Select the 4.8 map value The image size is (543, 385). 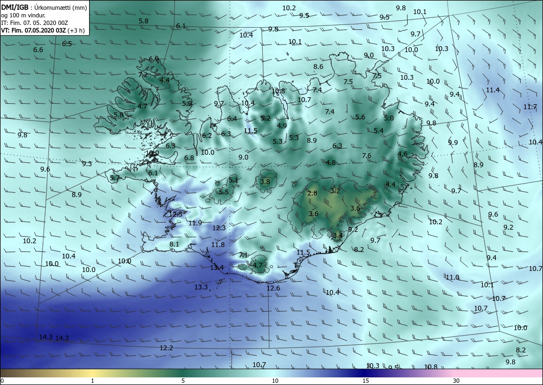[331, 162]
